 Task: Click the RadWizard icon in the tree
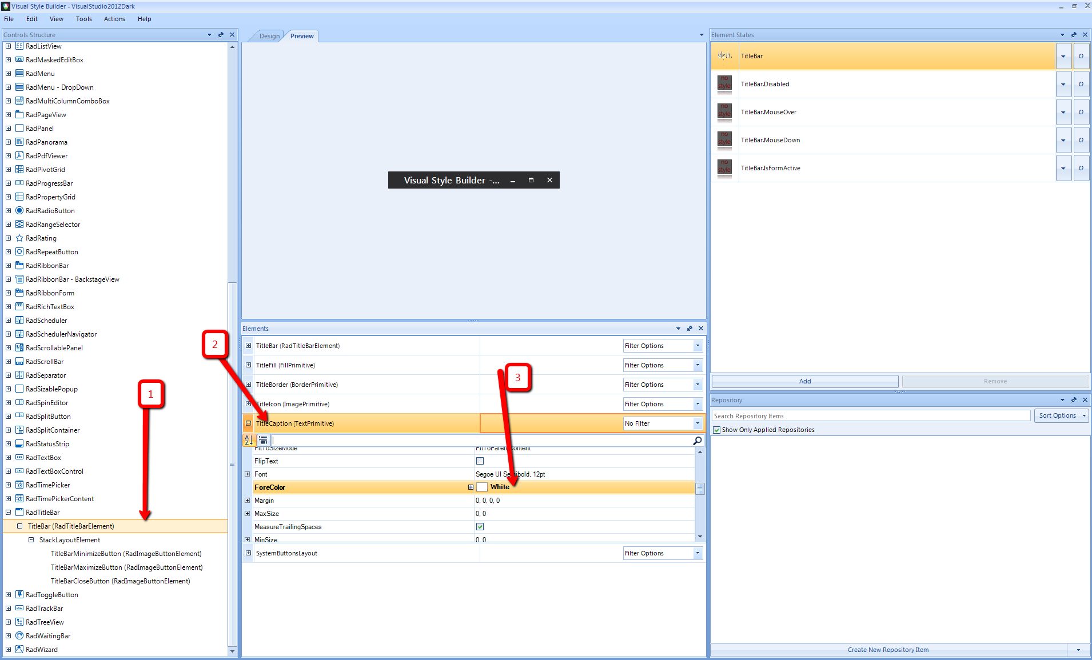click(19, 650)
